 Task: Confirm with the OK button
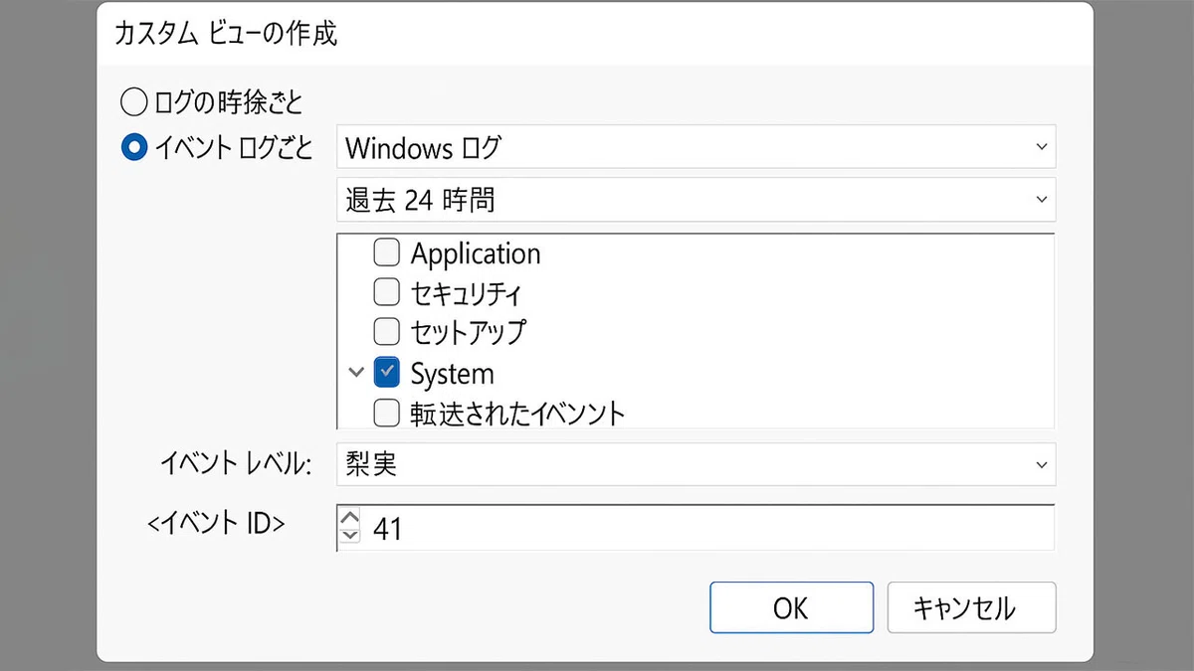[791, 607]
